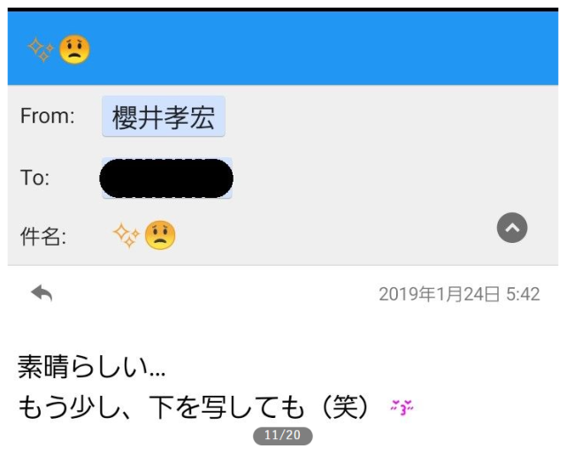Tap the sparkles emoji in blue title bar
Viewport: 566px width, 463px height.
pos(41,50)
